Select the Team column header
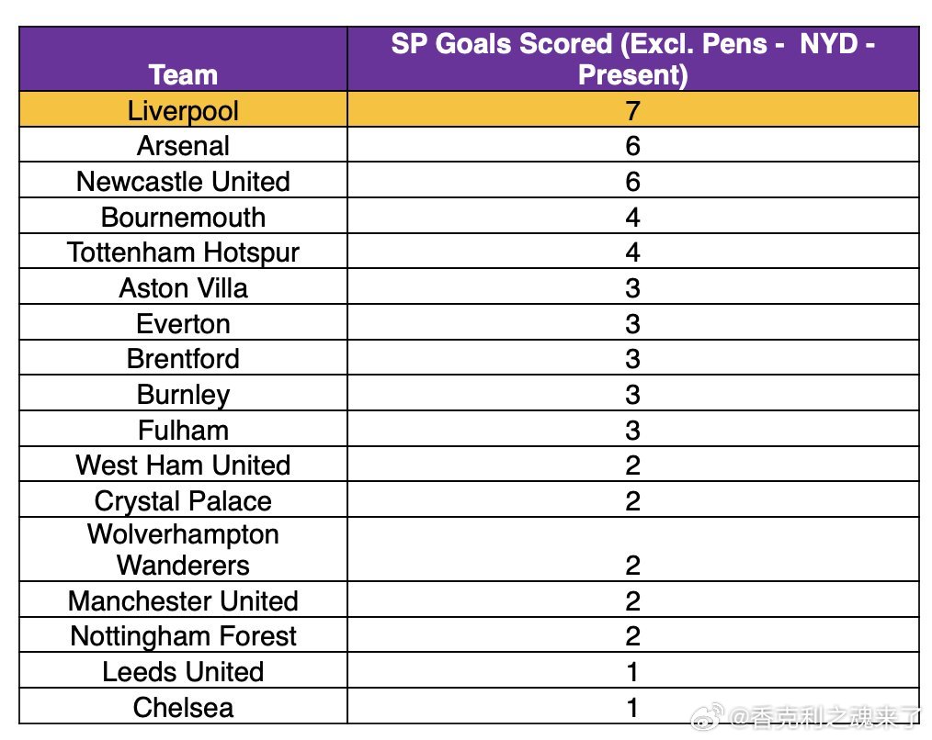932x740 pixels. click(x=183, y=74)
